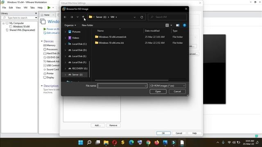Image resolution: width=262 pixels, height=147 pixels.
Task: Open the Tabs menu
Action: coord(32,8)
